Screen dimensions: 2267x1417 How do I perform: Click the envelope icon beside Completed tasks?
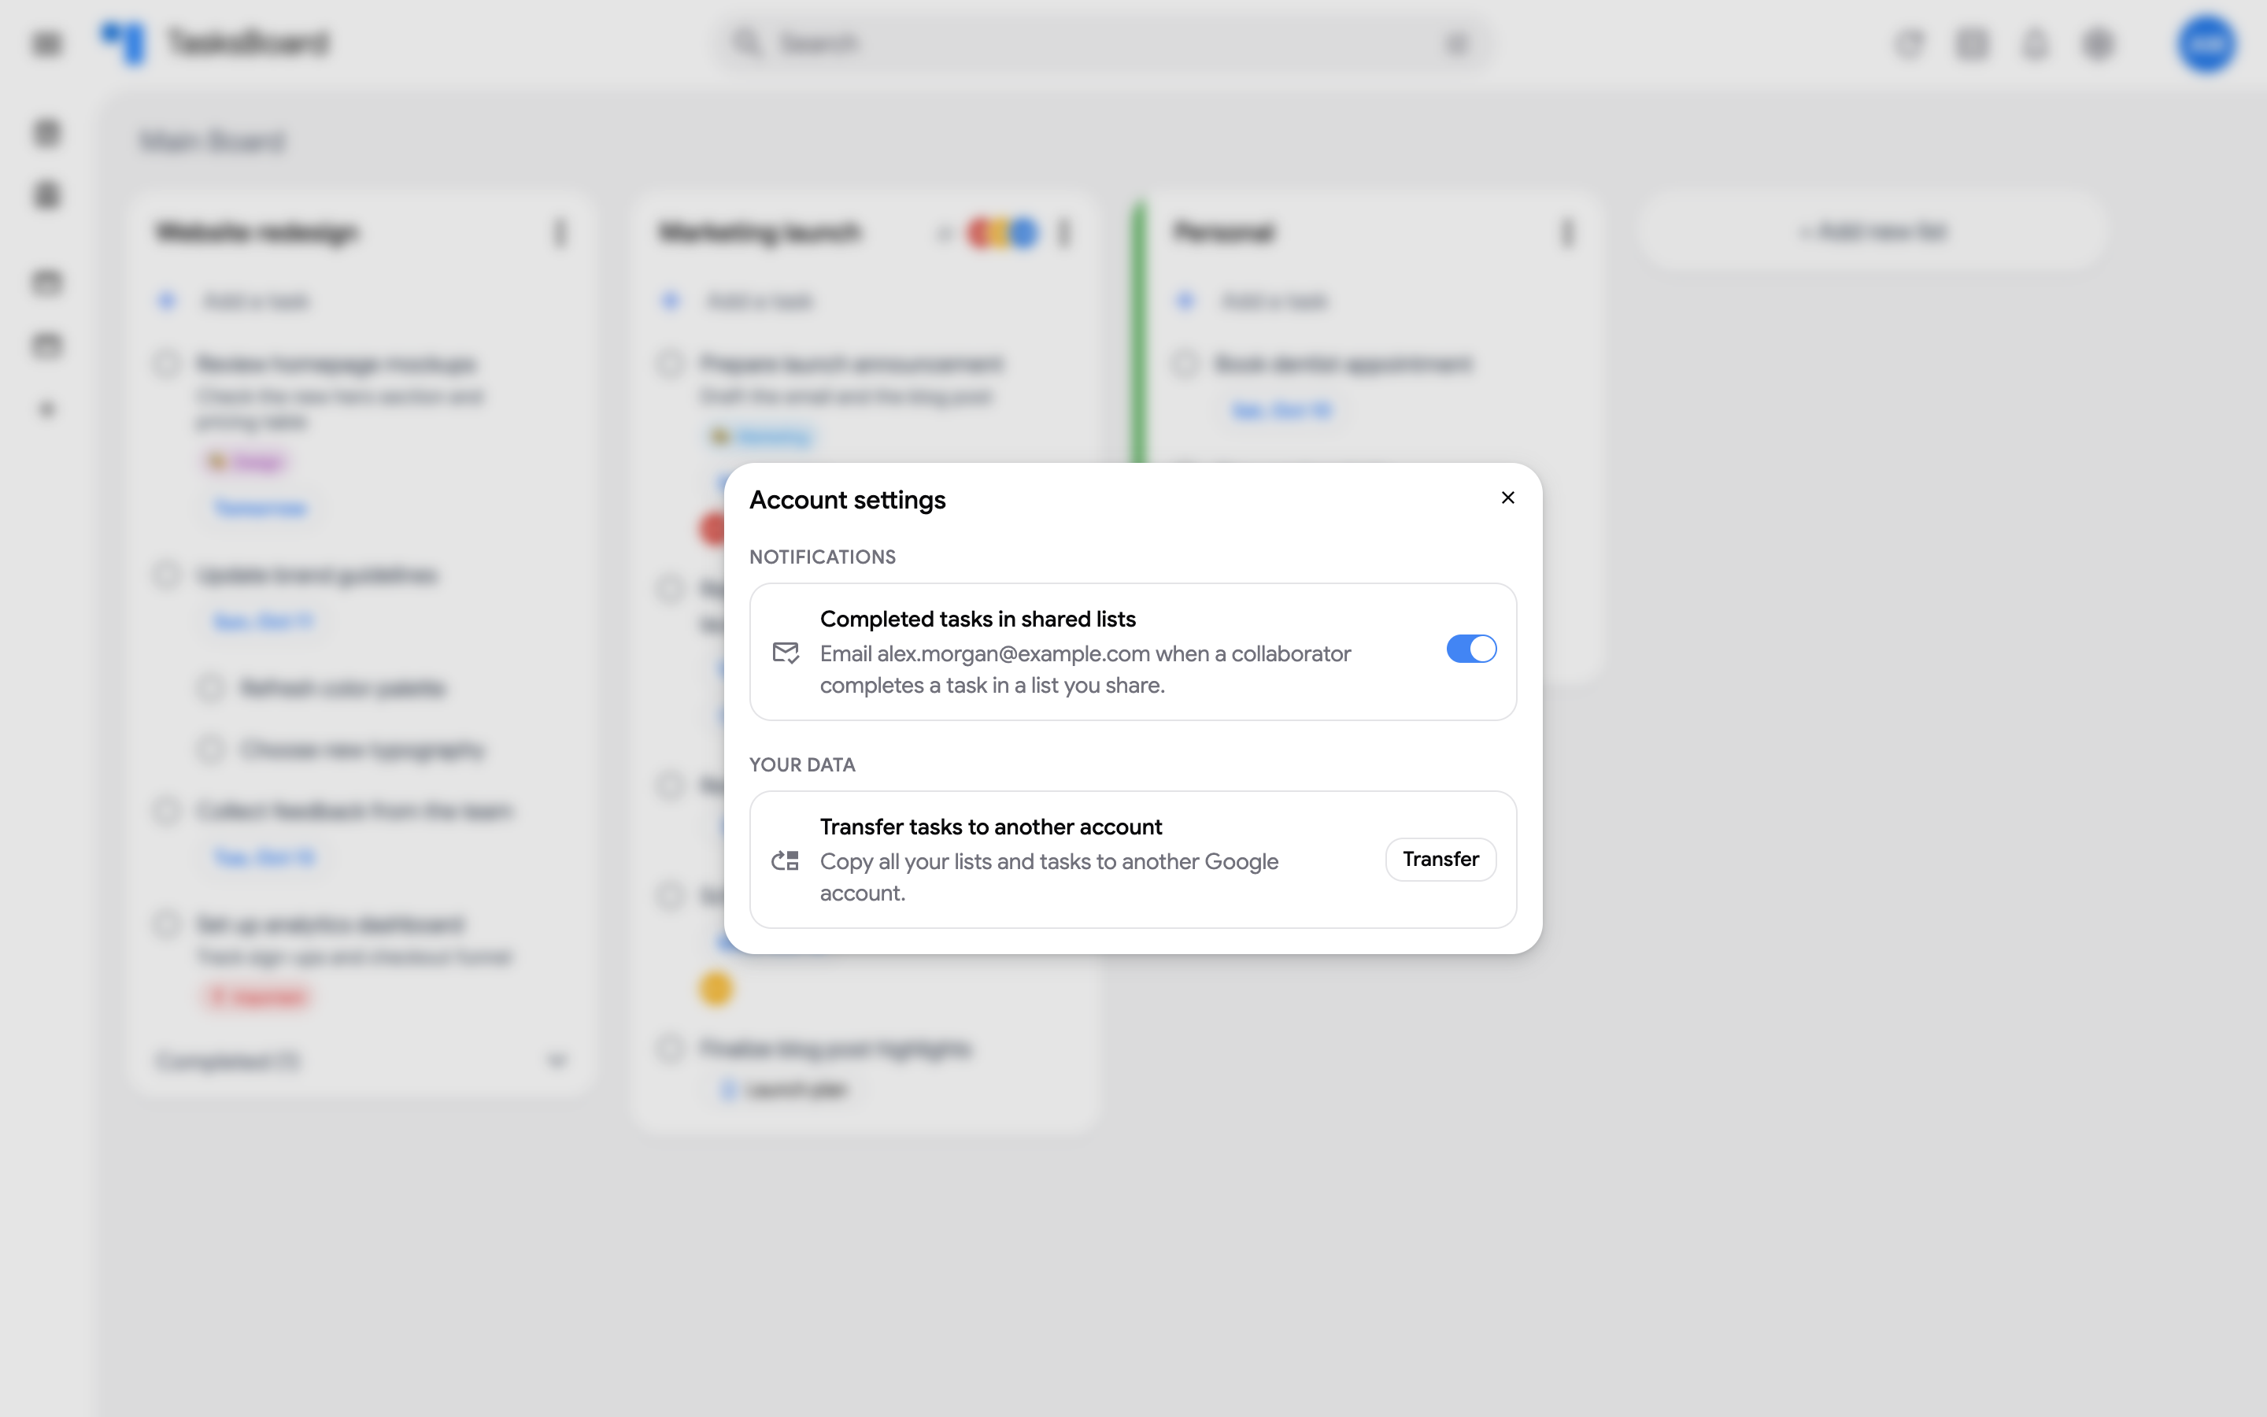(785, 653)
